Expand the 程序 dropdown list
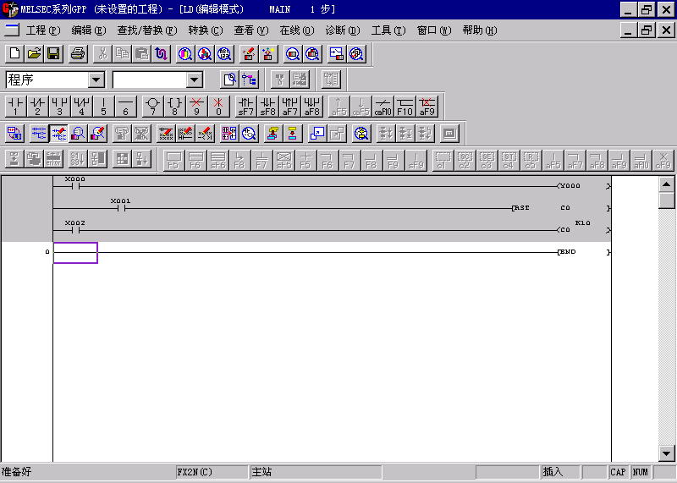This screenshot has width=677, height=483. [x=96, y=80]
